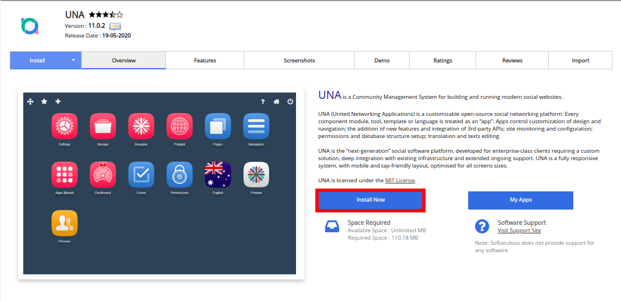Click the Space Required inbox icon
Viewport: 621px width, 301px height.
click(332, 226)
